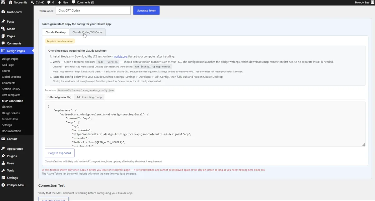Click the Copy to Clipboard button
The width and height of the screenshot is (375, 201).
(60, 153)
